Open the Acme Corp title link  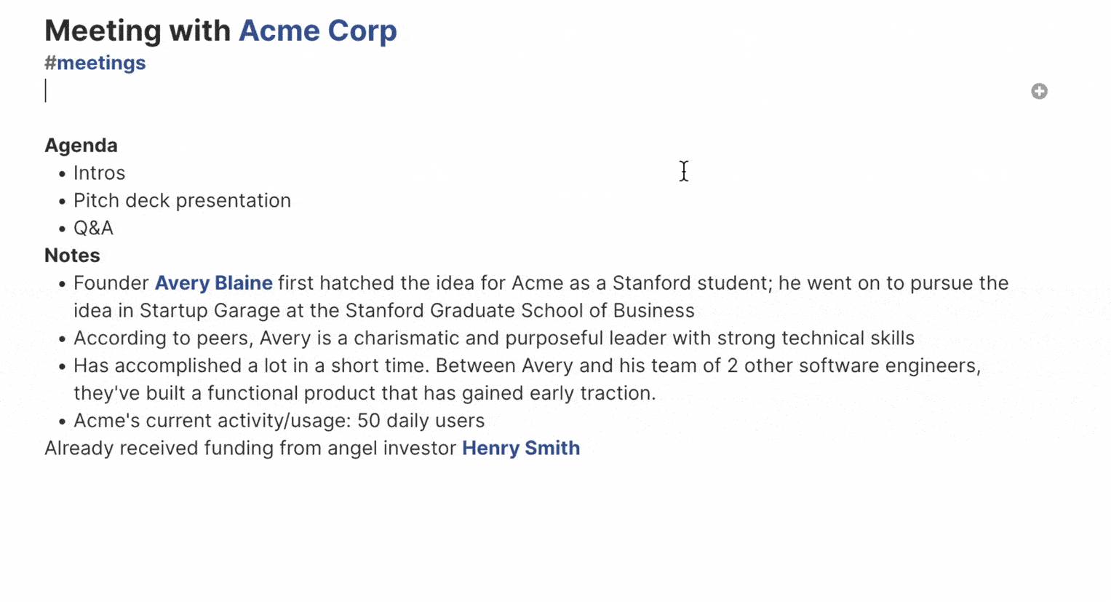318,31
